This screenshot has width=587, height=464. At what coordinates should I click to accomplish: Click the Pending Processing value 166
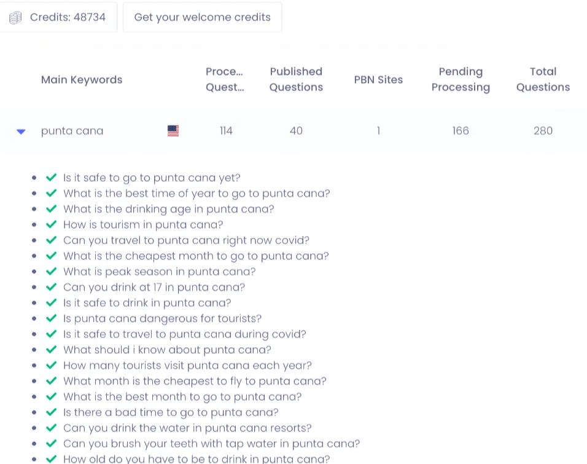point(461,131)
